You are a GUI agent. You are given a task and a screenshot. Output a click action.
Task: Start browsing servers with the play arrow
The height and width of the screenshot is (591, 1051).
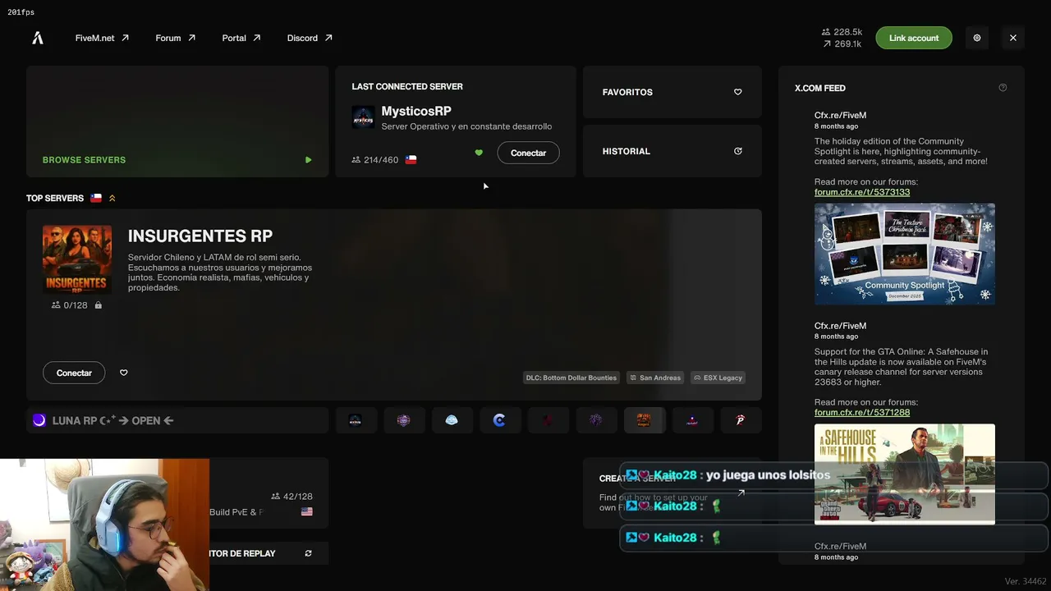[x=308, y=160]
